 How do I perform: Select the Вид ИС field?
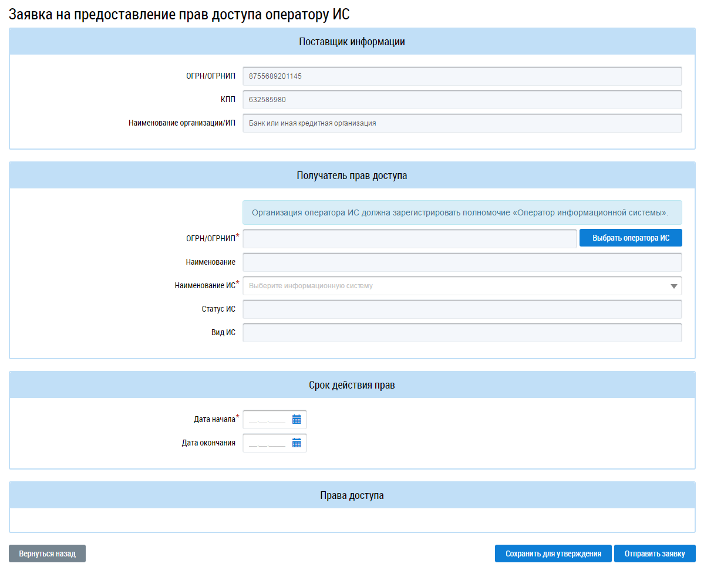coord(462,333)
